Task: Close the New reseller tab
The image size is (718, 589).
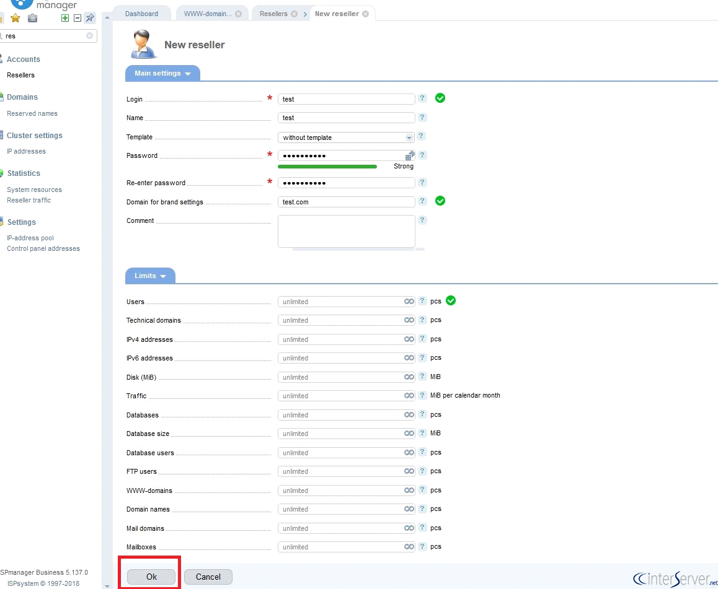Action: pyautogui.click(x=365, y=14)
